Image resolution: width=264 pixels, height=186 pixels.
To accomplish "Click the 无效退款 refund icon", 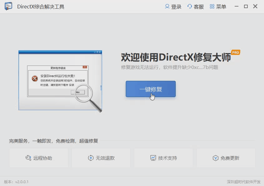I will [91, 158].
